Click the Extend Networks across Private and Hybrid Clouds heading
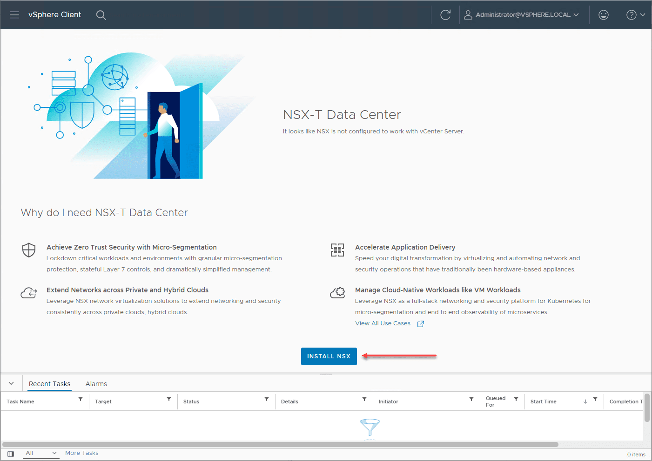Screen dimensions: 652x461 pos(128,290)
